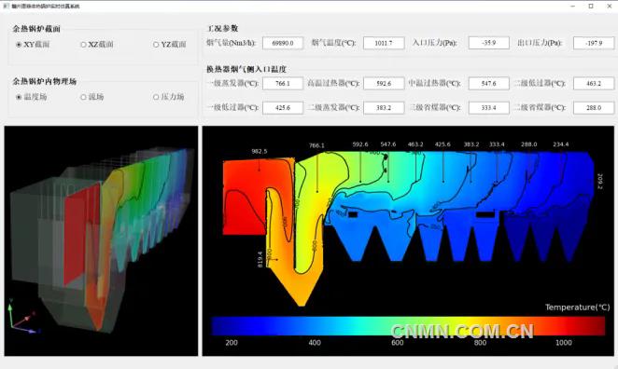Click the red cross-section plane in 3D boiler model

pyautogui.click(x=81, y=233)
